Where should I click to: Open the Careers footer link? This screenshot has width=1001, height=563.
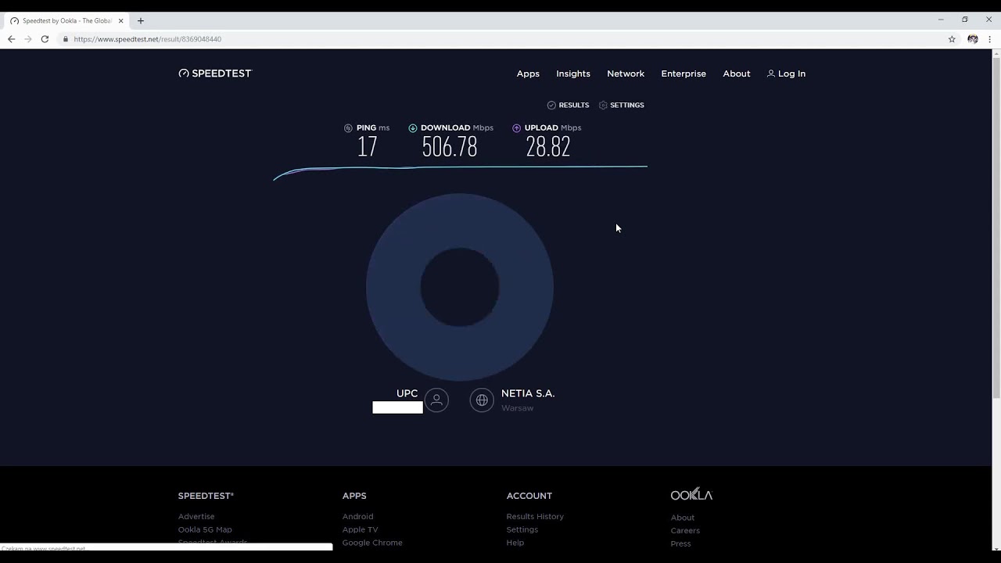[685, 531]
